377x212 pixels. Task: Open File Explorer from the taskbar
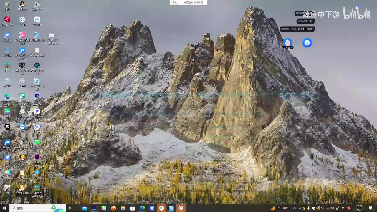123,208
